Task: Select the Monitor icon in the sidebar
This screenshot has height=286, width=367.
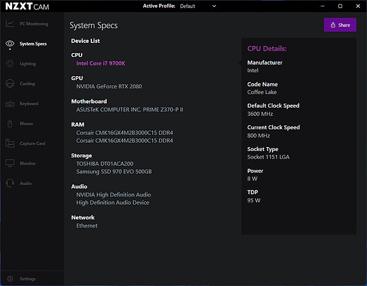Action: (10, 163)
